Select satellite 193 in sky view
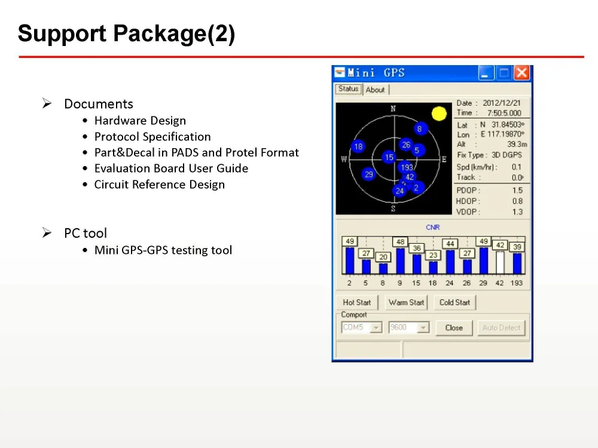The width and height of the screenshot is (598, 448). [x=407, y=167]
